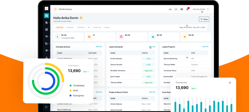249x112 pixels.
Task: Open the notifications bell icon
Action: click(x=188, y=9)
